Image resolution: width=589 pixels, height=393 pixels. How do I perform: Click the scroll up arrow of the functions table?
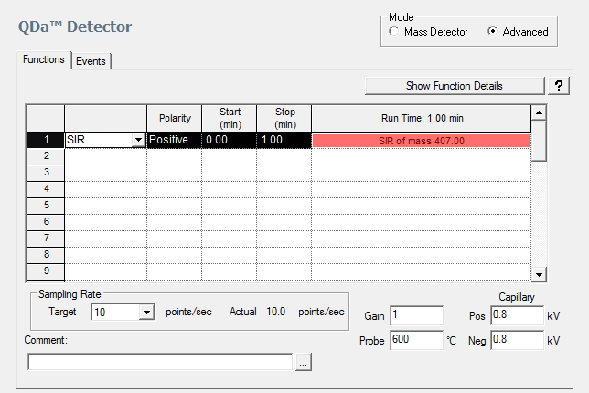[x=539, y=112]
